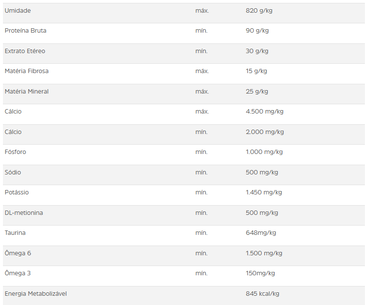381x305 pixels.
Task: Click the Extrato Etéreo text
Action: pyautogui.click(x=25, y=51)
